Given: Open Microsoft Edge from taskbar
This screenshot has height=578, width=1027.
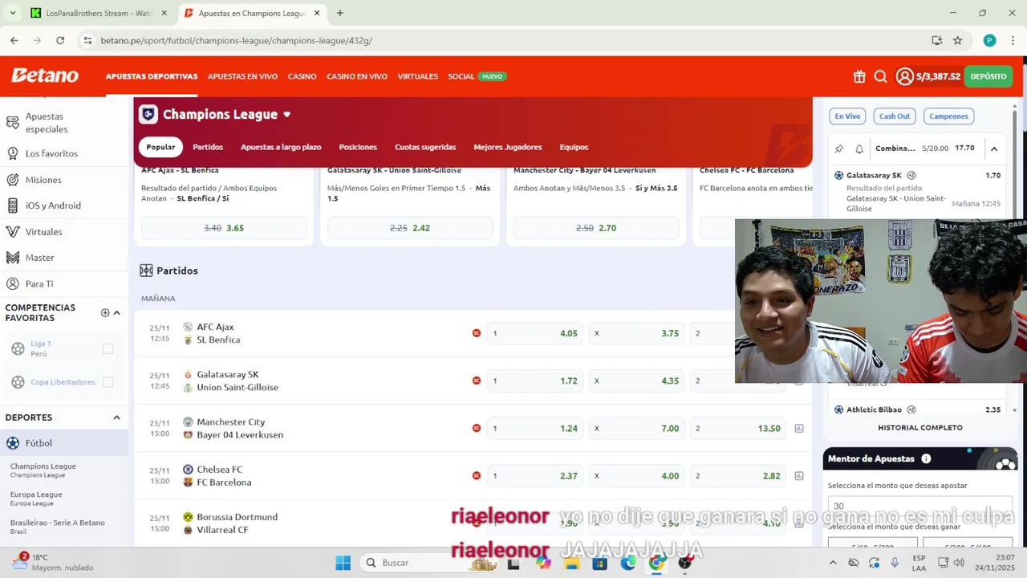Looking at the screenshot, I should pos(627,563).
